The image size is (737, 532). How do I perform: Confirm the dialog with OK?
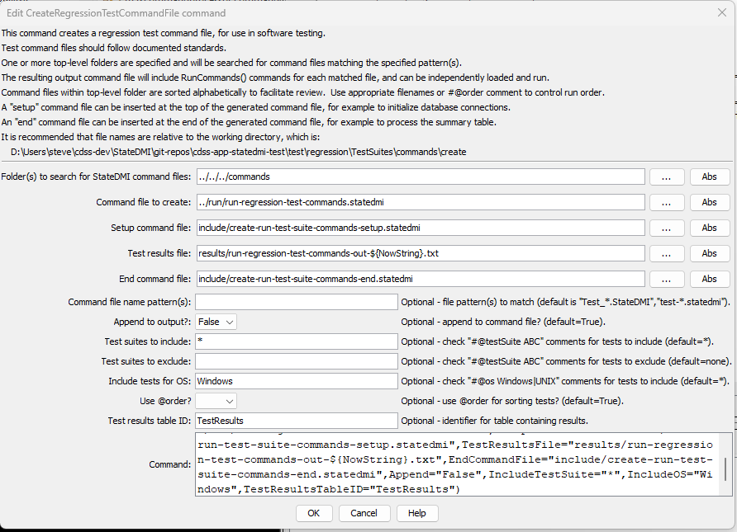click(x=314, y=513)
